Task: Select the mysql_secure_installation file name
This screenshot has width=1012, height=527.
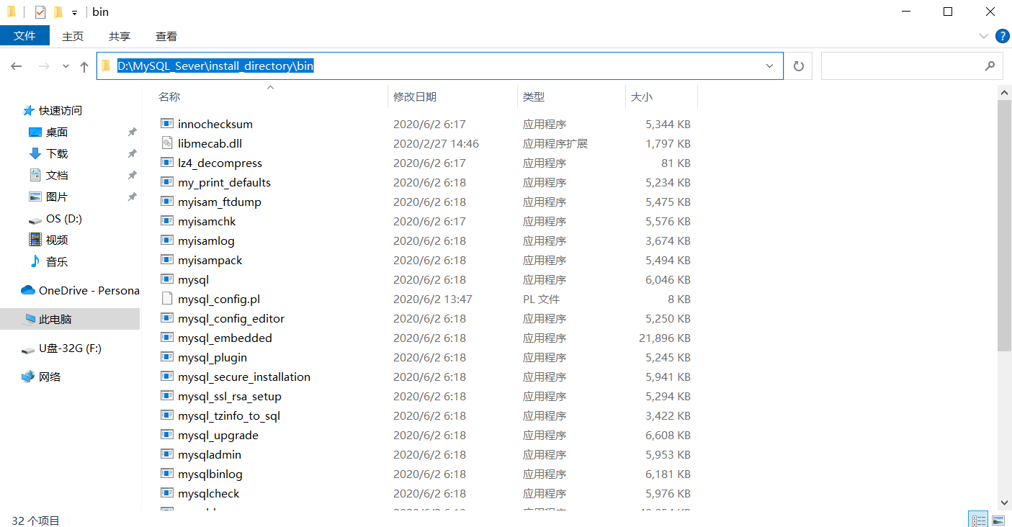Action: coord(244,377)
